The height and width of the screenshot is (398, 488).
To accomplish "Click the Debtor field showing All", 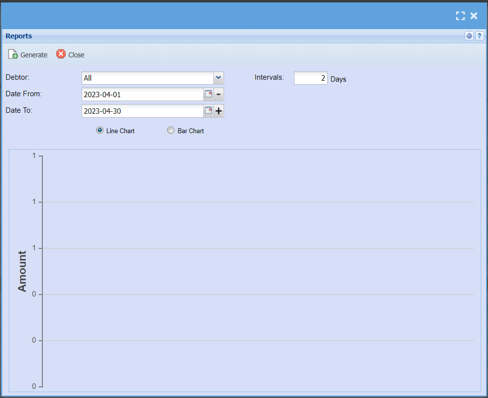I will click(148, 78).
